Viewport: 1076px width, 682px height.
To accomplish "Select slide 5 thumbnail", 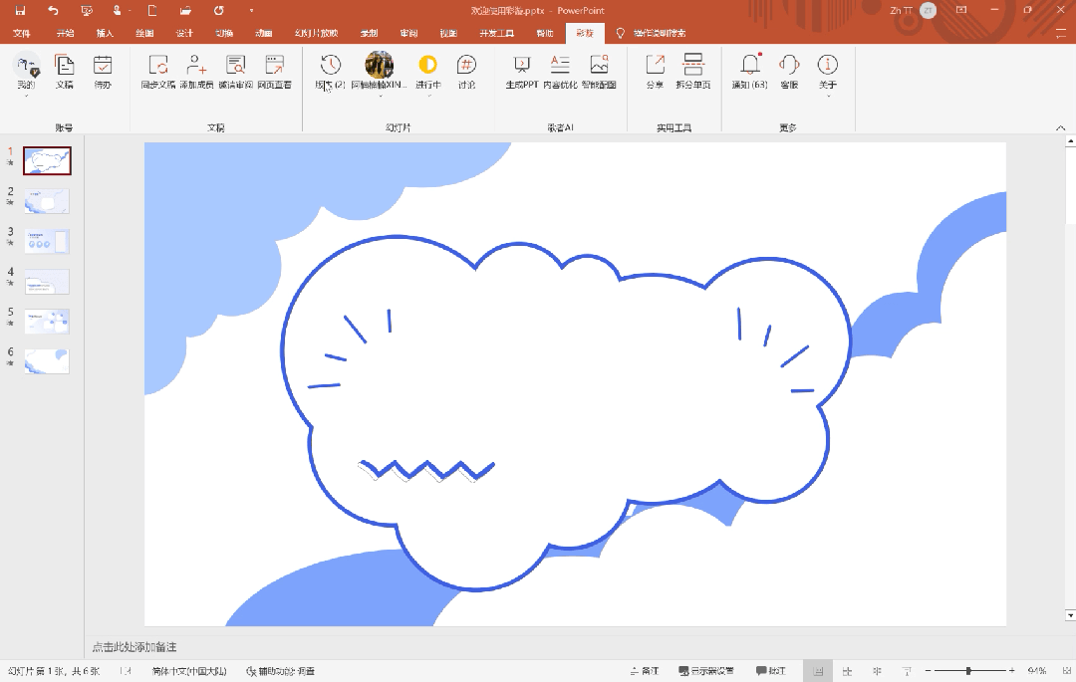I will pyautogui.click(x=48, y=321).
